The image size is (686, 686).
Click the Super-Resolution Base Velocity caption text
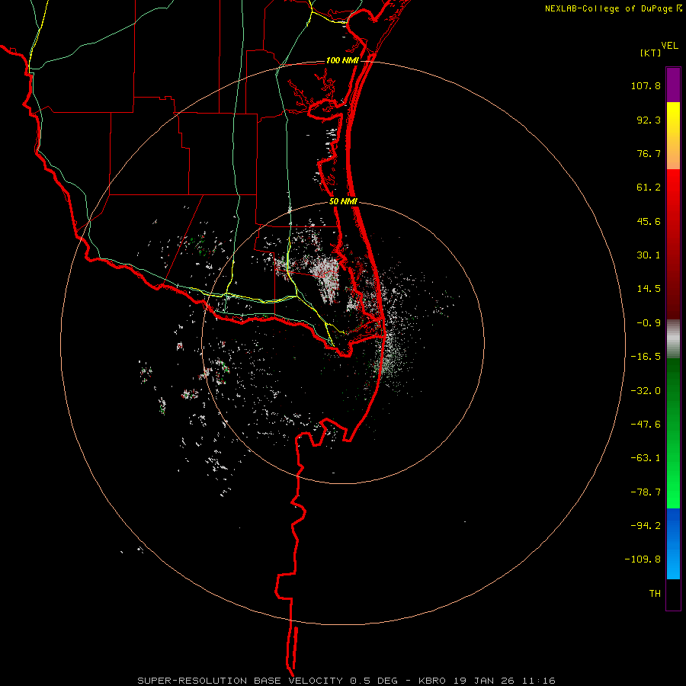346,681
